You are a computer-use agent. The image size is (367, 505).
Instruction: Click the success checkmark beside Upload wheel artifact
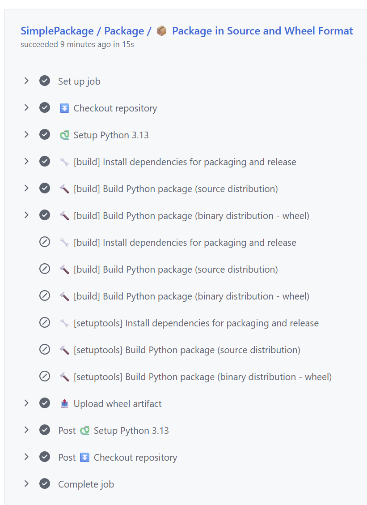pyautogui.click(x=45, y=403)
